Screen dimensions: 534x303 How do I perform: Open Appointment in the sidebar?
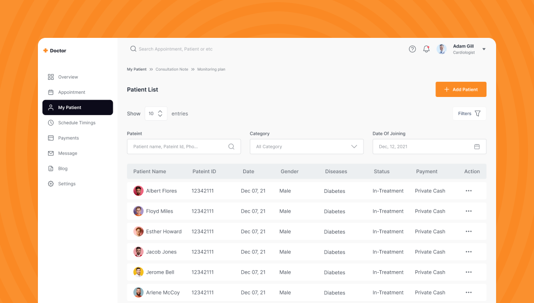pos(71,92)
